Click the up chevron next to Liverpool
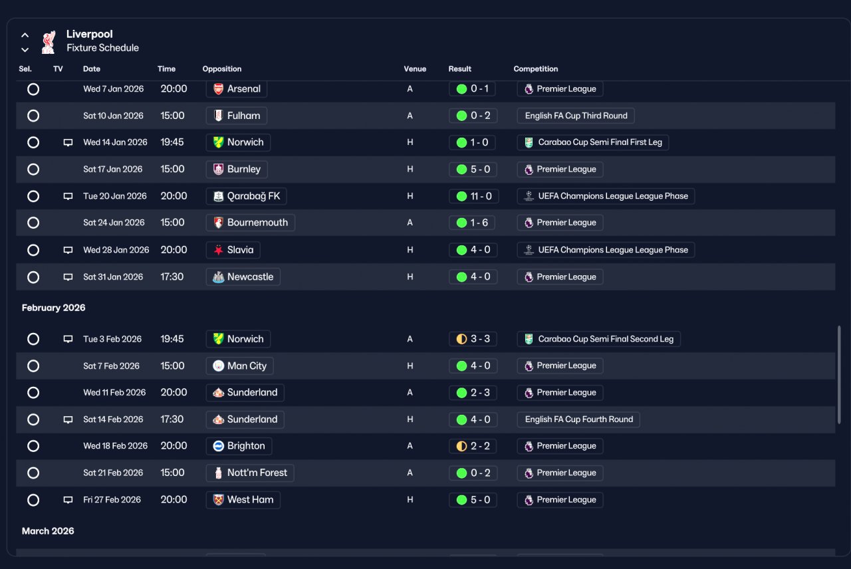The width and height of the screenshot is (851, 569). point(25,35)
